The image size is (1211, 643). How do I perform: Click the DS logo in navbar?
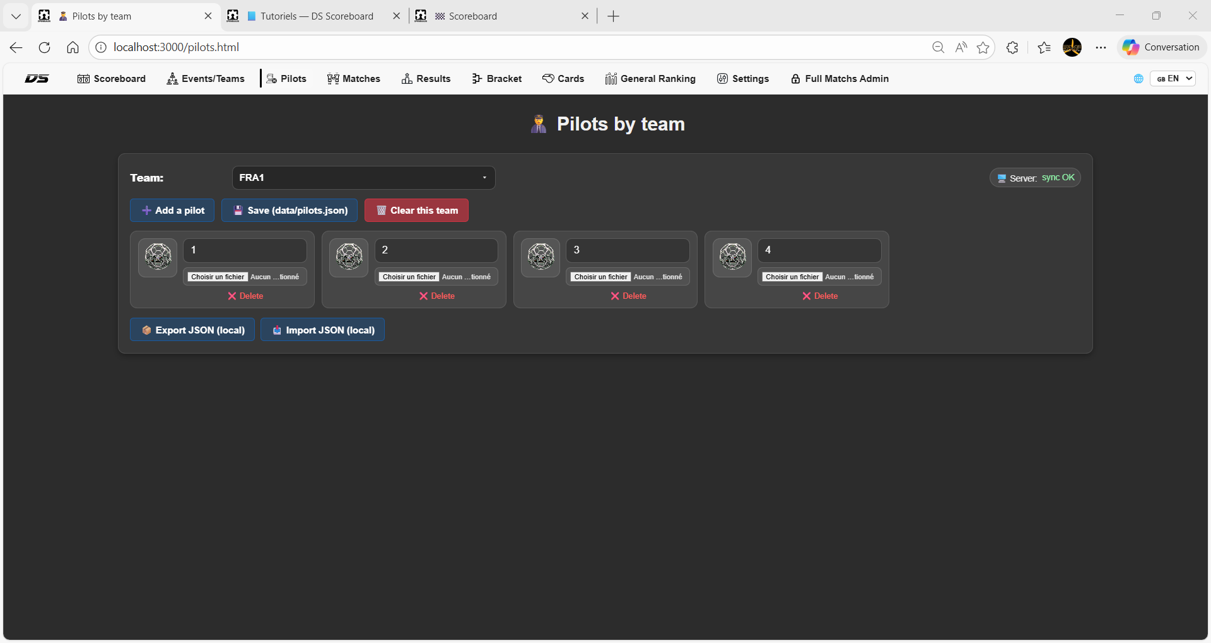(x=37, y=79)
